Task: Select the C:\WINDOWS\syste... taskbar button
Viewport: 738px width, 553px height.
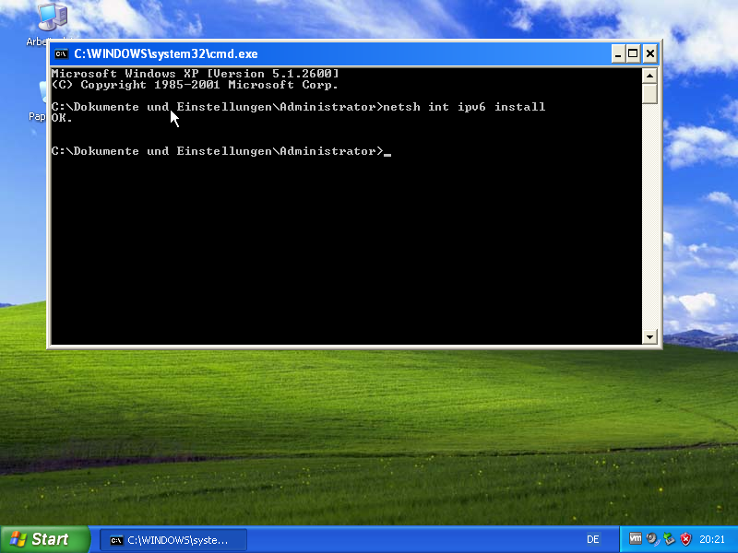Action: click(x=173, y=540)
